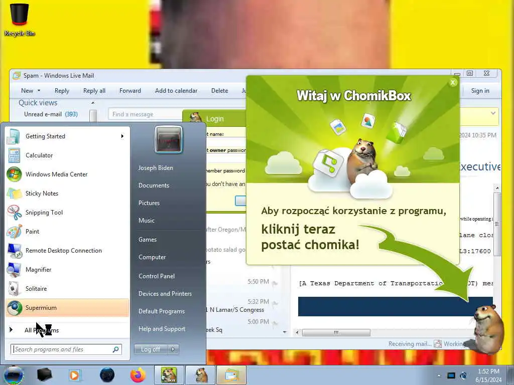Click Add to calendar in mail toolbar
This screenshot has height=385, width=514.
pyautogui.click(x=176, y=91)
